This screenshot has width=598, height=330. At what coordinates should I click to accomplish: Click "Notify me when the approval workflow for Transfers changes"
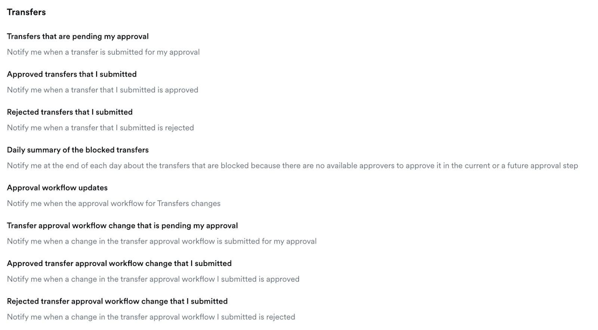(x=114, y=203)
